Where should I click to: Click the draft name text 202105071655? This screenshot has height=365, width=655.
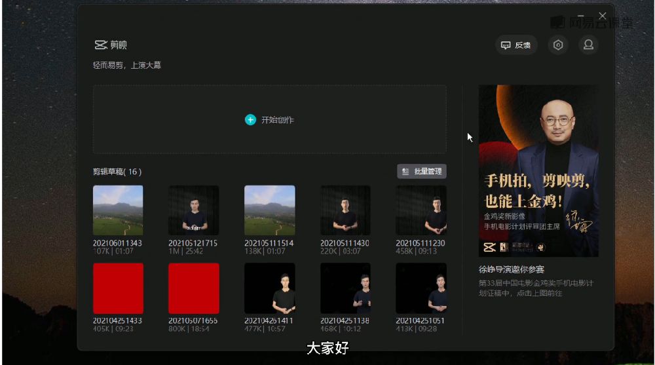coord(193,320)
